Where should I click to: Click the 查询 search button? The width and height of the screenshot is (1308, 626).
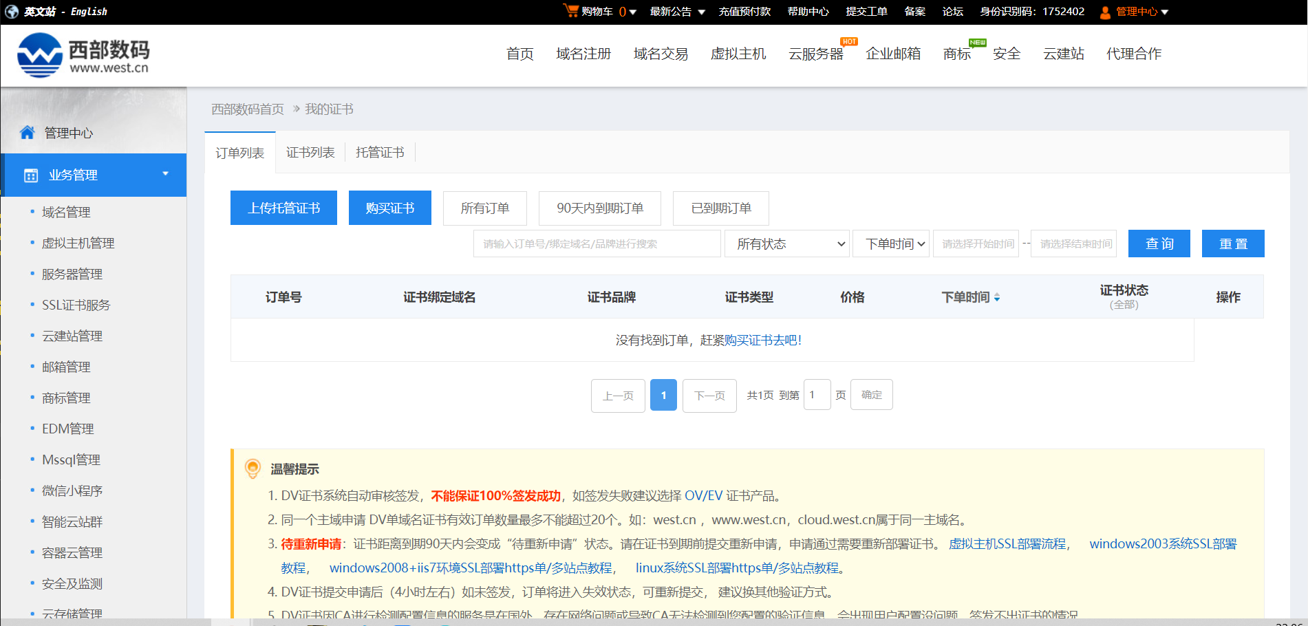(1159, 244)
